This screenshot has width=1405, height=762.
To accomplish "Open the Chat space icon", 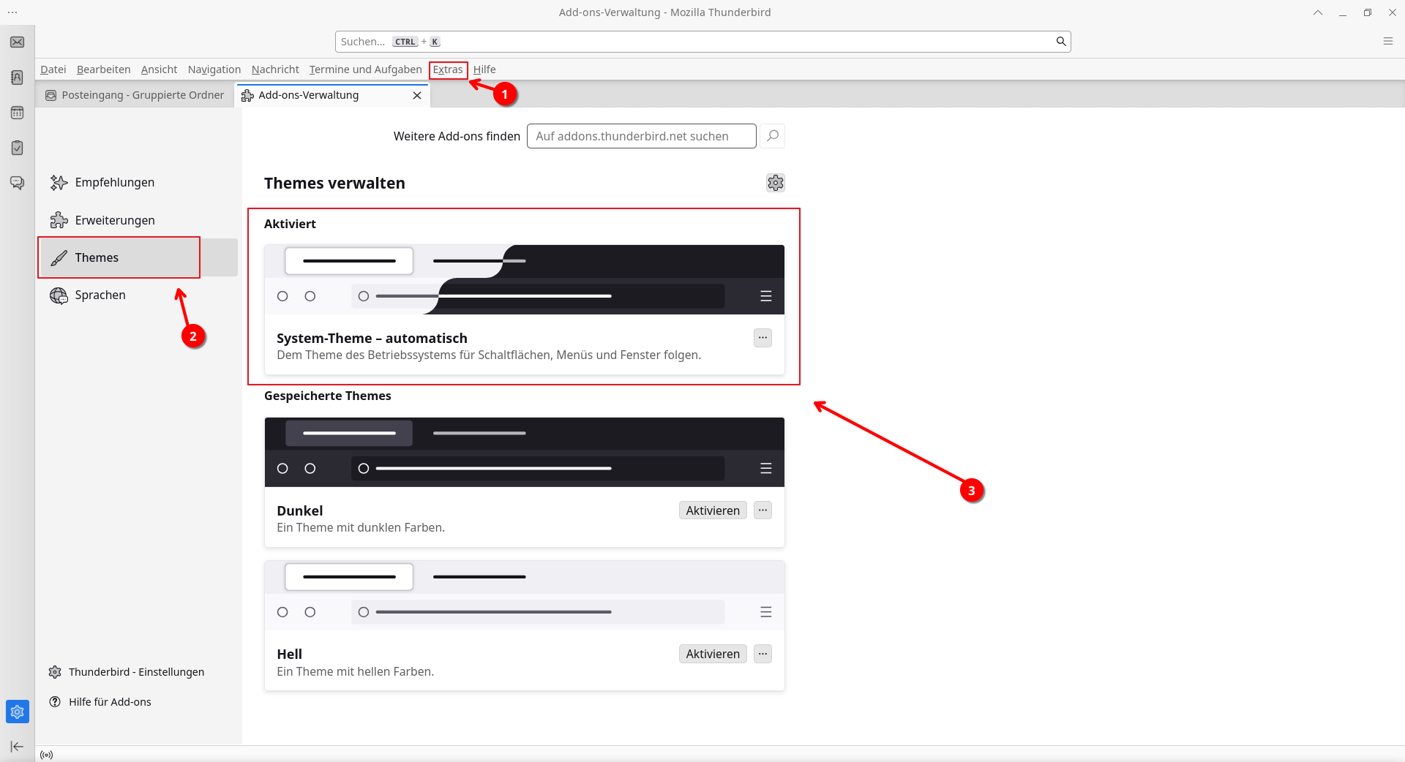I will [17, 183].
